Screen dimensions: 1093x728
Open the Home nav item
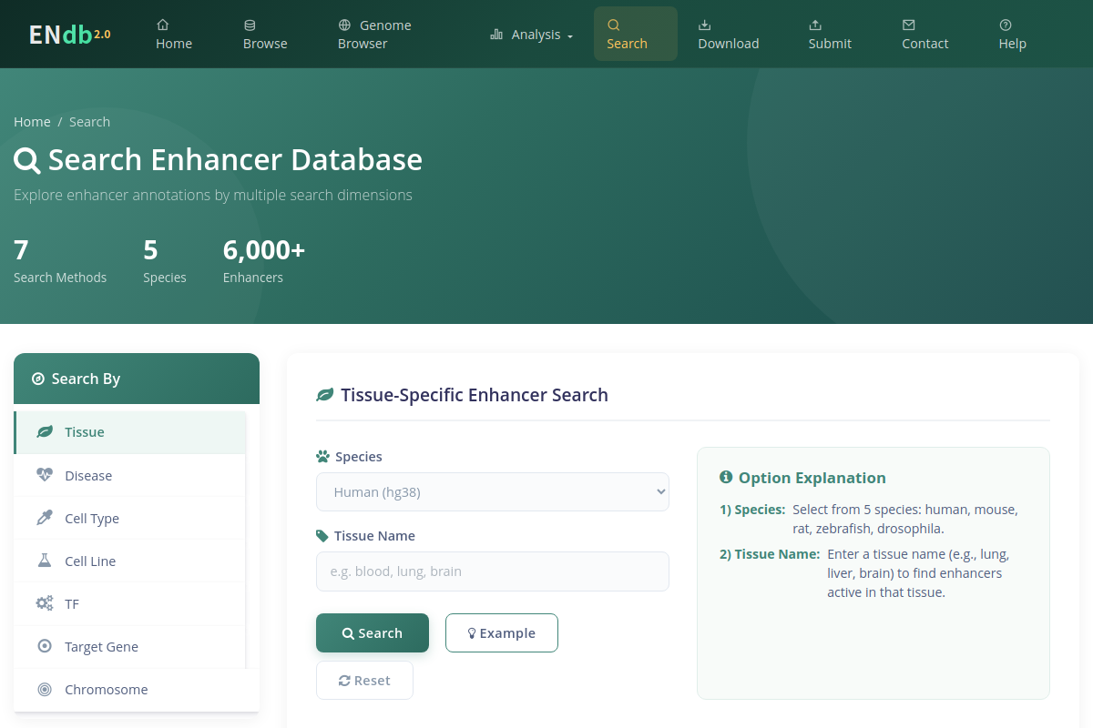174,34
